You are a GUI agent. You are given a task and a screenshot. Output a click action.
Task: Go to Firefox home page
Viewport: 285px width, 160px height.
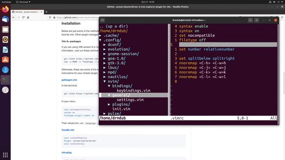(28, 17)
